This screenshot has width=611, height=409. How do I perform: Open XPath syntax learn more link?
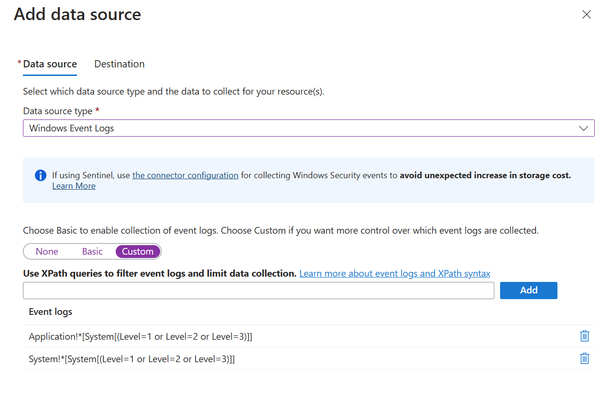click(394, 273)
